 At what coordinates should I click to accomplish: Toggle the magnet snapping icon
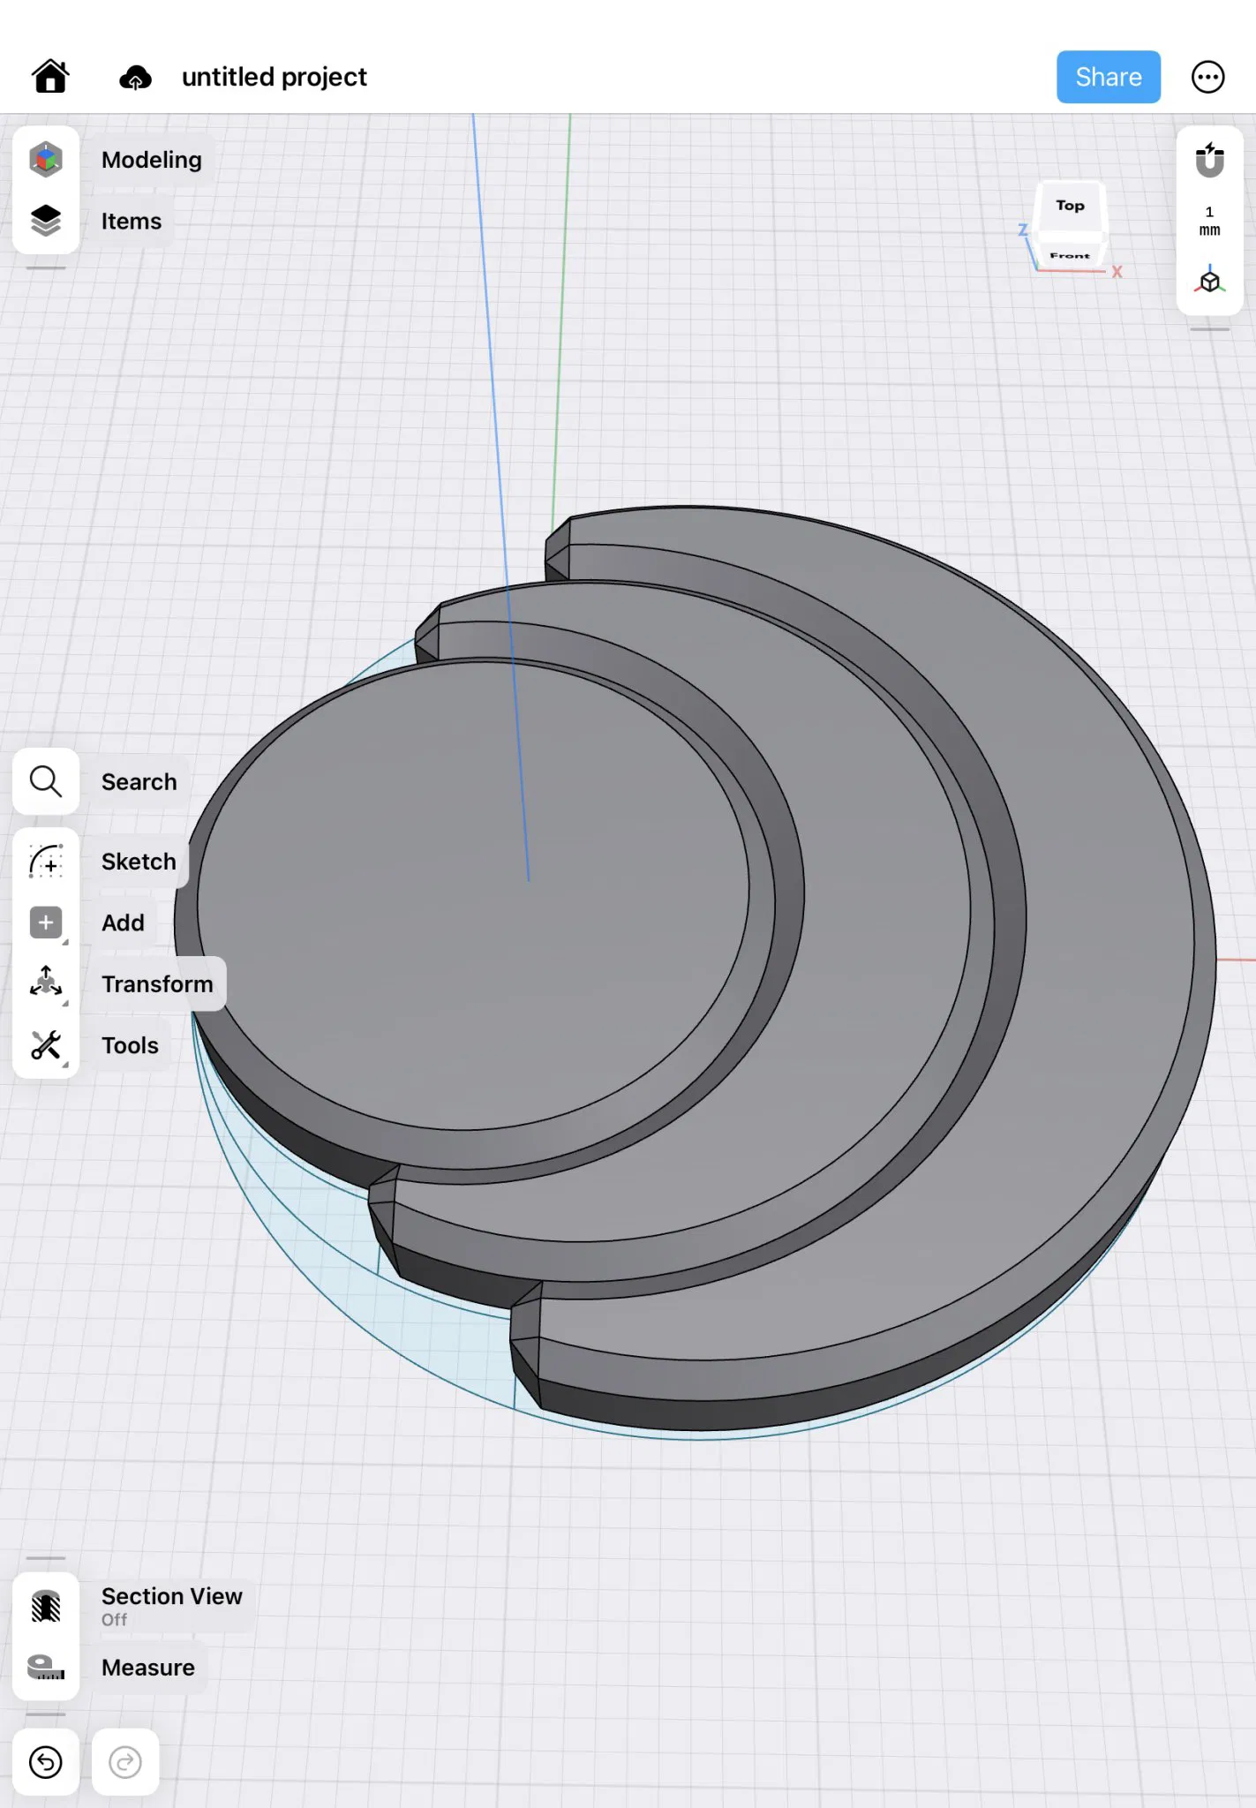[x=1209, y=160]
